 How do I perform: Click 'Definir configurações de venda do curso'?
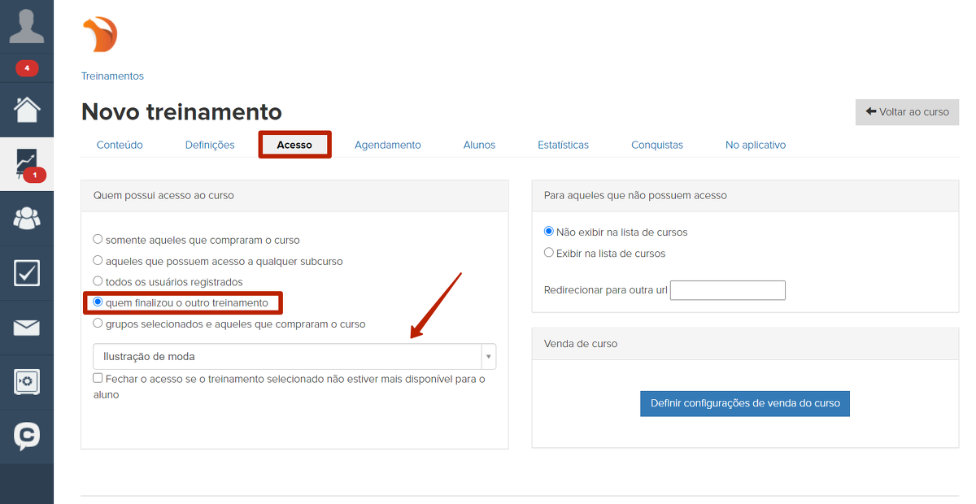[744, 403]
